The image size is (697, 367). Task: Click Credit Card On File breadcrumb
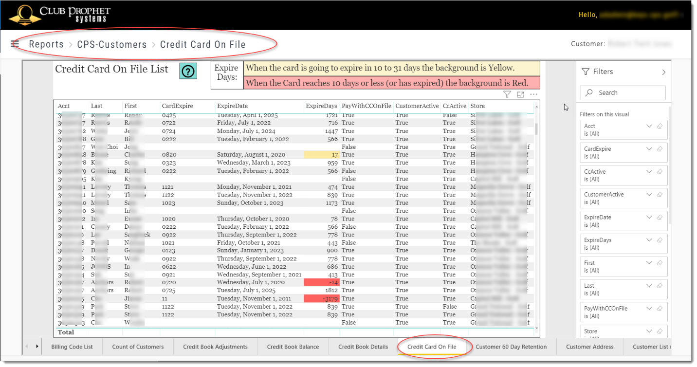(203, 44)
